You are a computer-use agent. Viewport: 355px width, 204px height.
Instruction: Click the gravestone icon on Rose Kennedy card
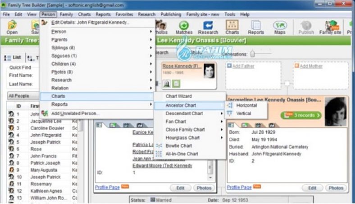tap(167, 84)
